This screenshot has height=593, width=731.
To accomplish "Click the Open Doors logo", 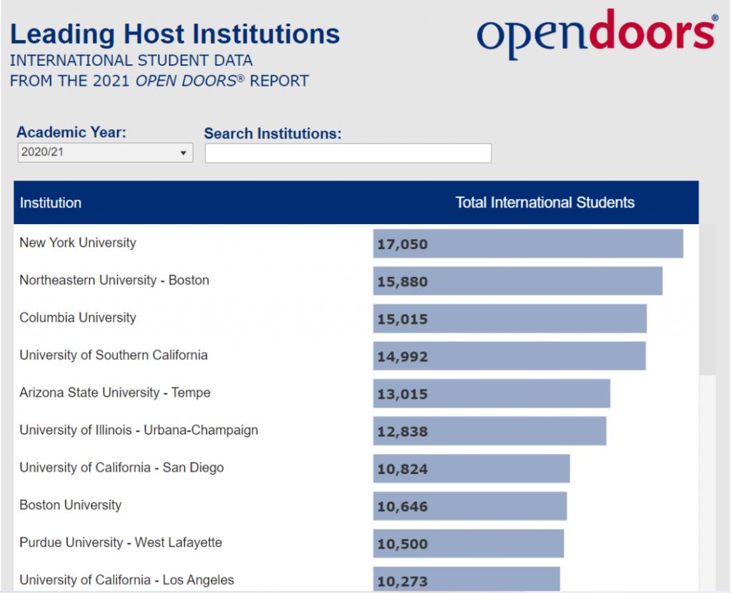I will point(598,34).
